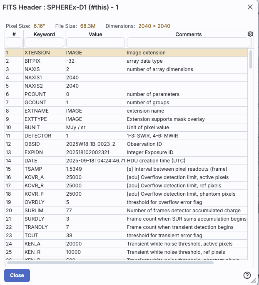
Task: Close the FITS Header dialog with X
Action: tap(250, 7)
